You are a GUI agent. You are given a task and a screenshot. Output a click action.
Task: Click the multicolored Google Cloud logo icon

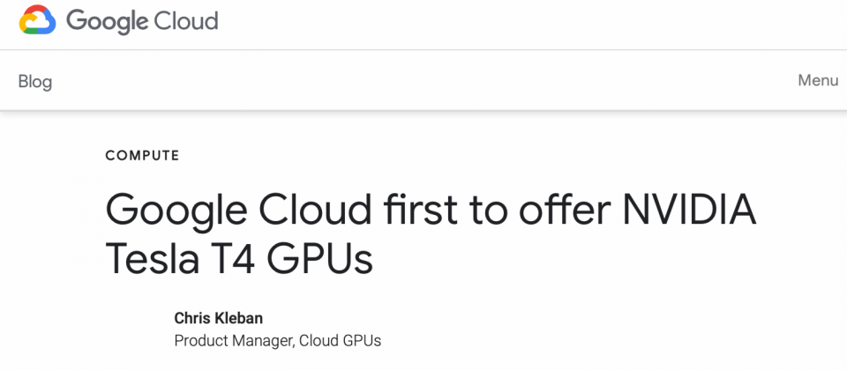click(x=37, y=20)
